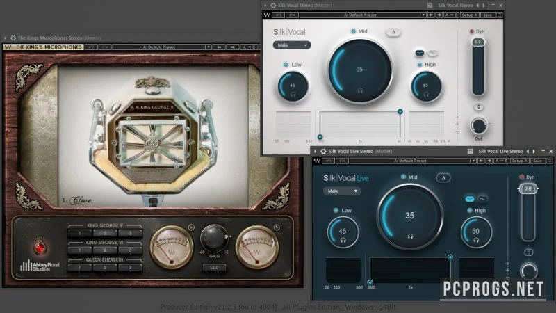
Task: Solo-listen Low band headphone icon in Silk Vocal Live
Action: coord(343,240)
